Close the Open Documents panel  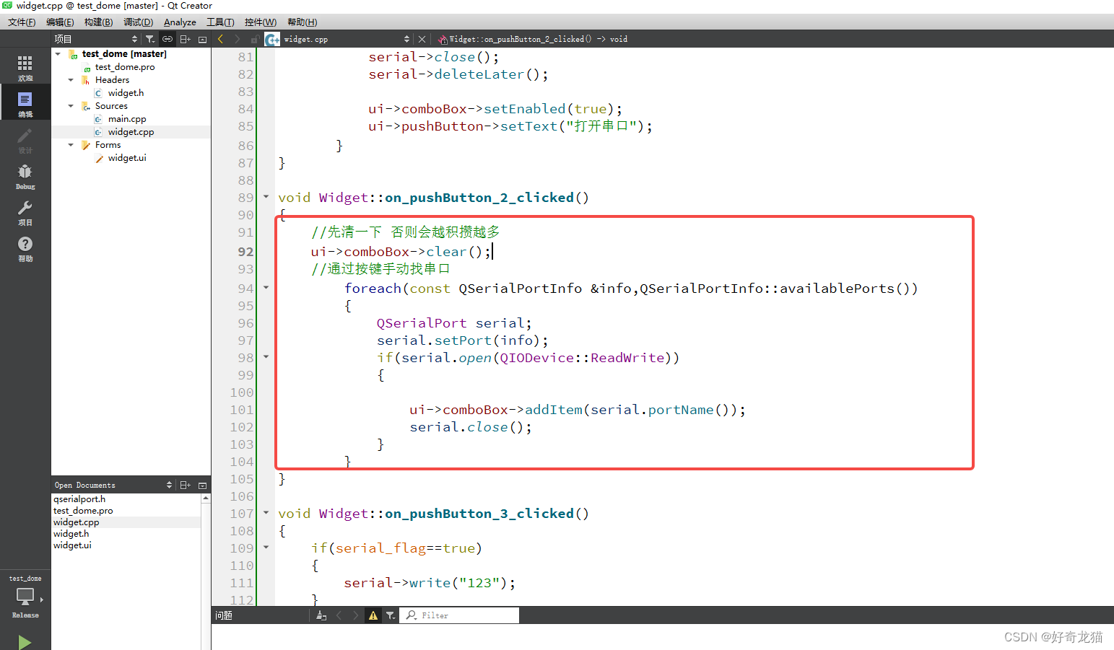pyautogui.click(x=203, y=485)
